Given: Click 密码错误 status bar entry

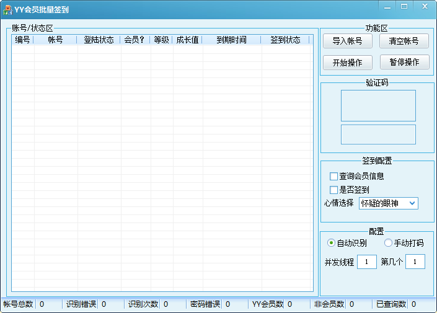Looking at the screenshot, I should [x=205, y=304].
